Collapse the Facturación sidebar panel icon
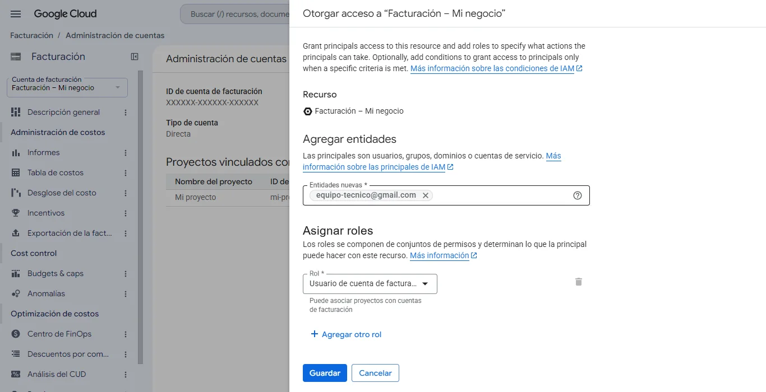The width and height of the screenshot is (766, 392). coord(135,57)
